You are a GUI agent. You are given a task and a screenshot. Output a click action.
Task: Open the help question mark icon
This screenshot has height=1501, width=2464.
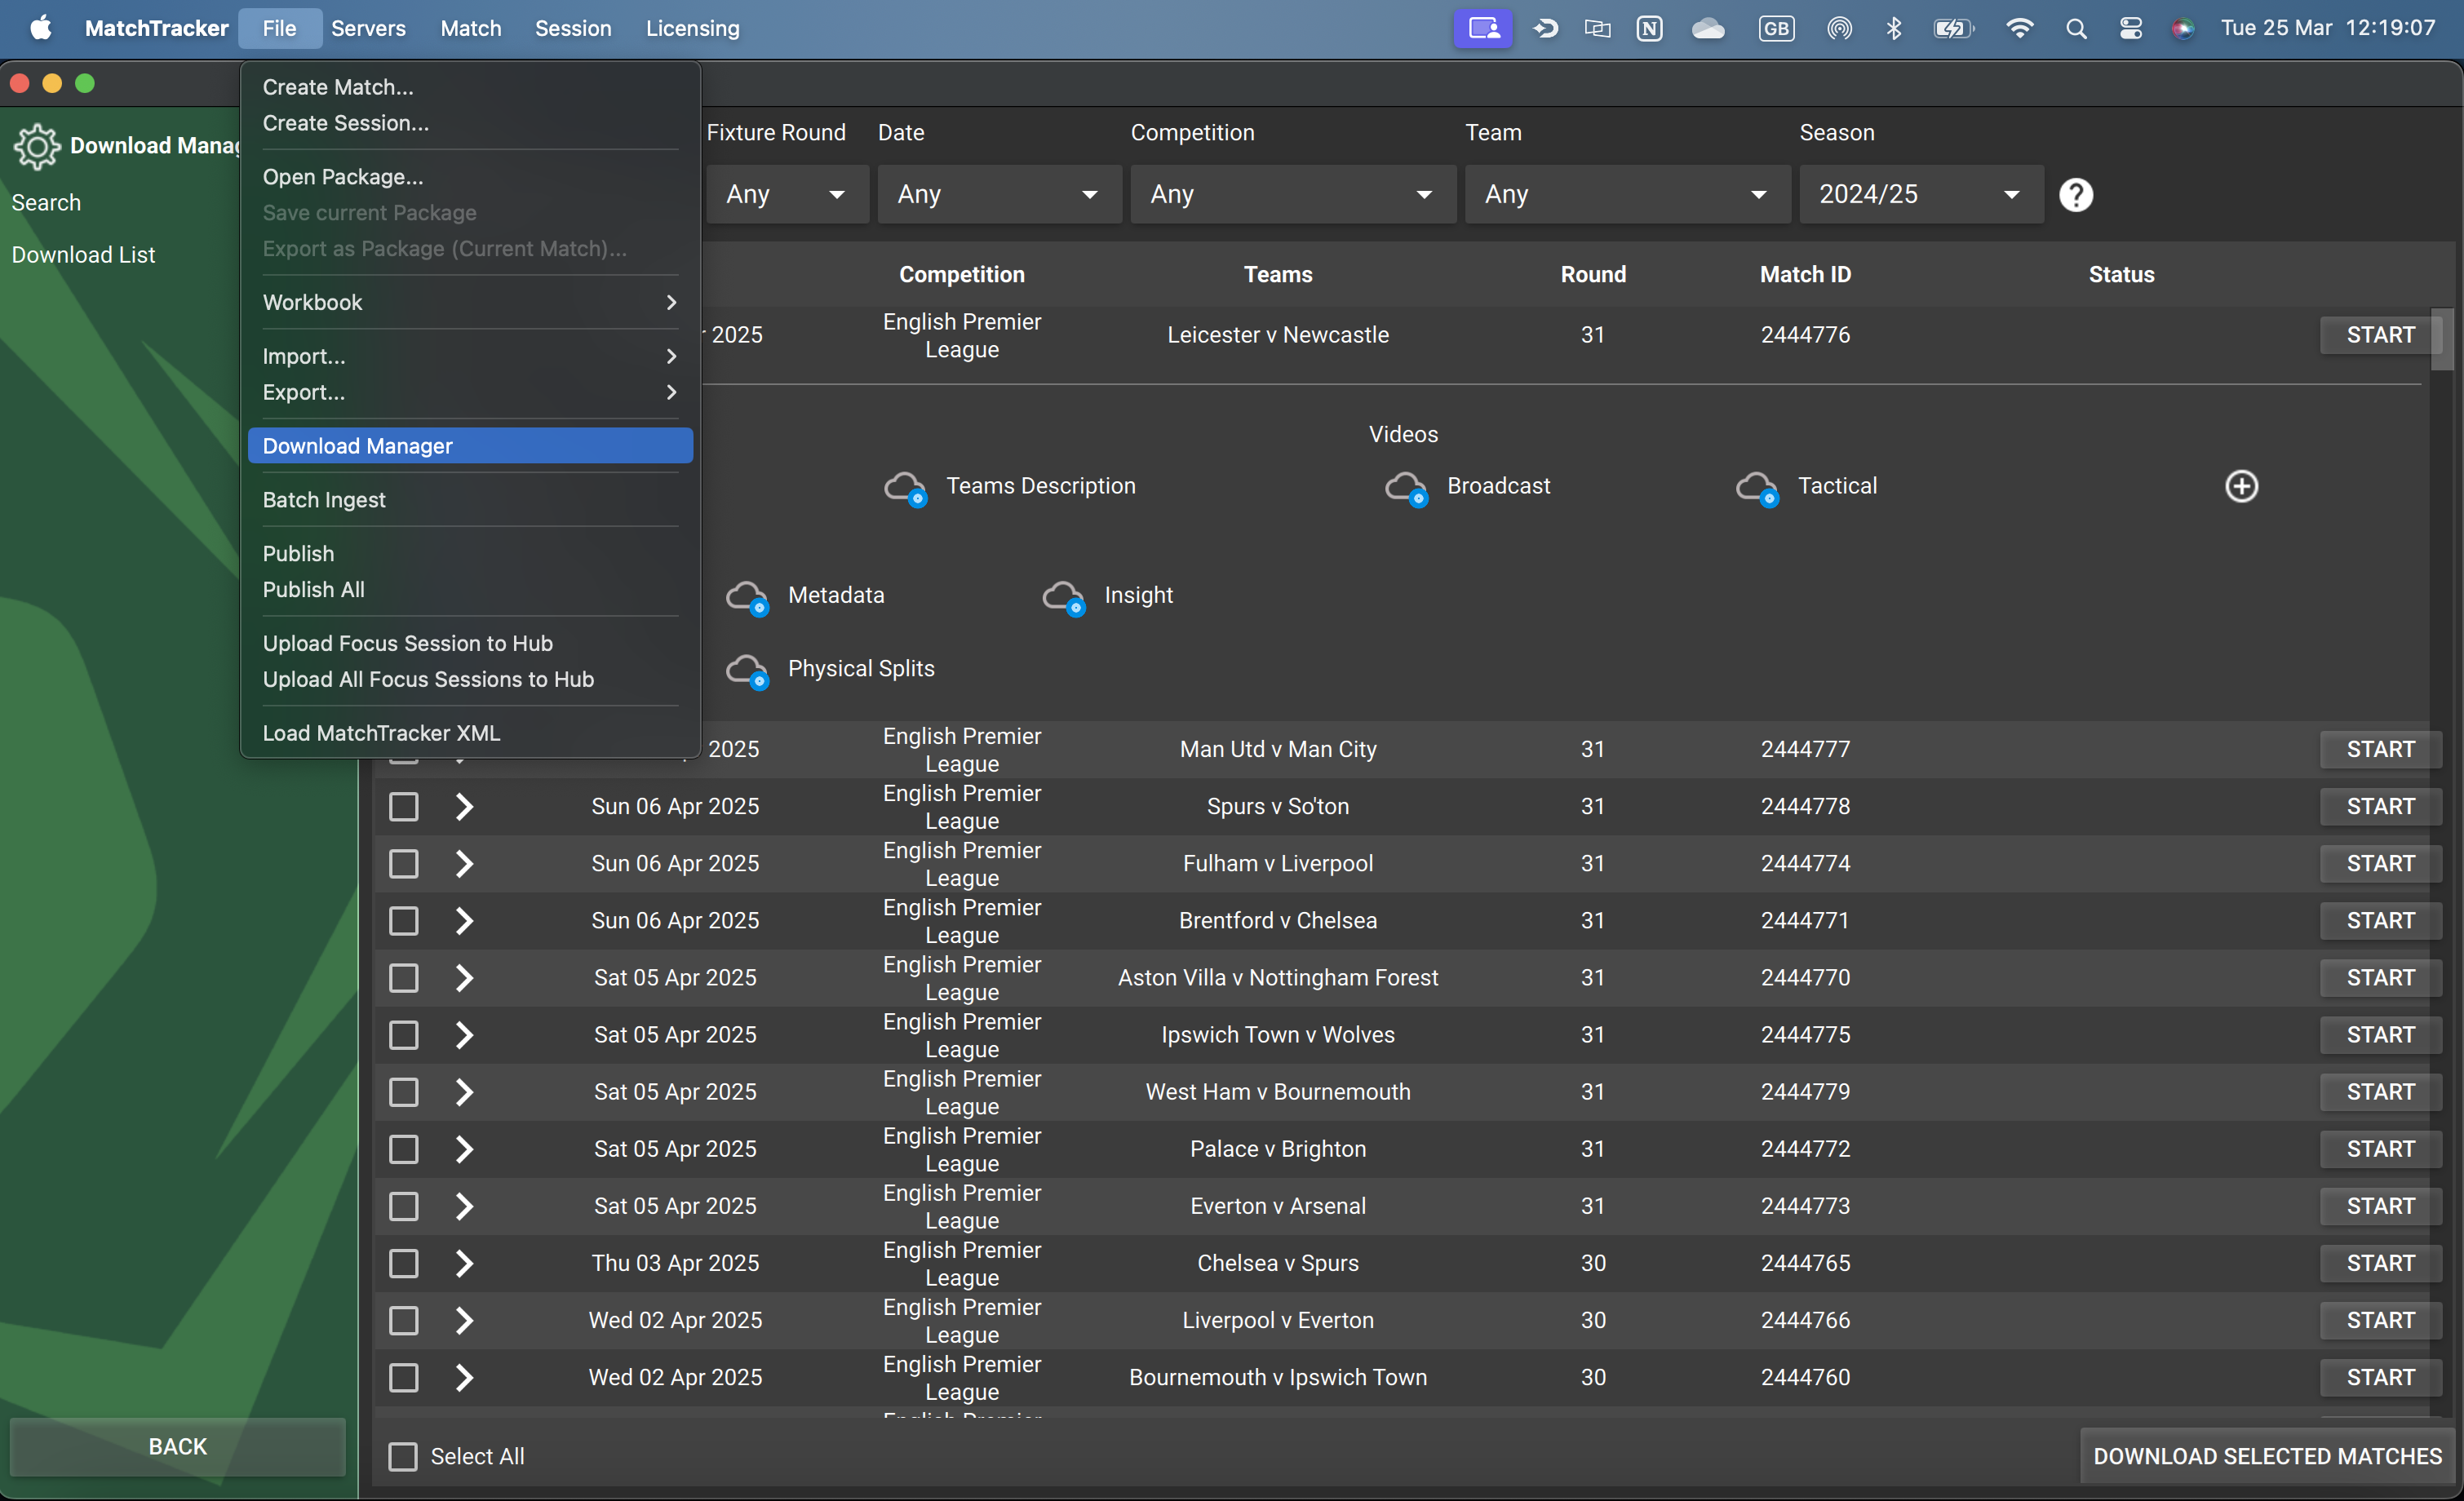[2076, 194]
